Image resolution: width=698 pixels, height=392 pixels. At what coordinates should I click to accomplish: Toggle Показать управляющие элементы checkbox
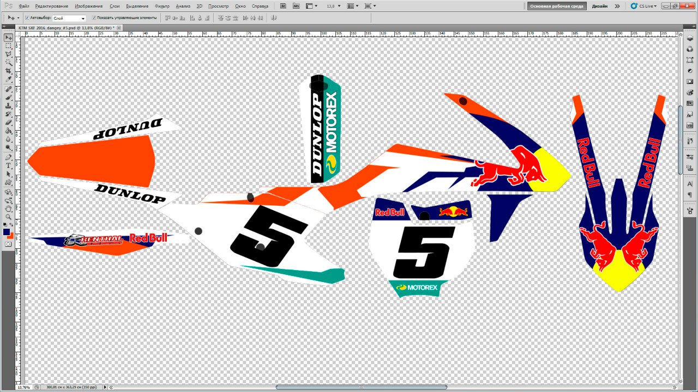pos(94,18)
